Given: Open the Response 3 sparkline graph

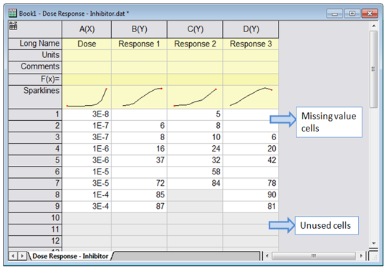Looking at the screenshot, I should [x=251, y=97].
